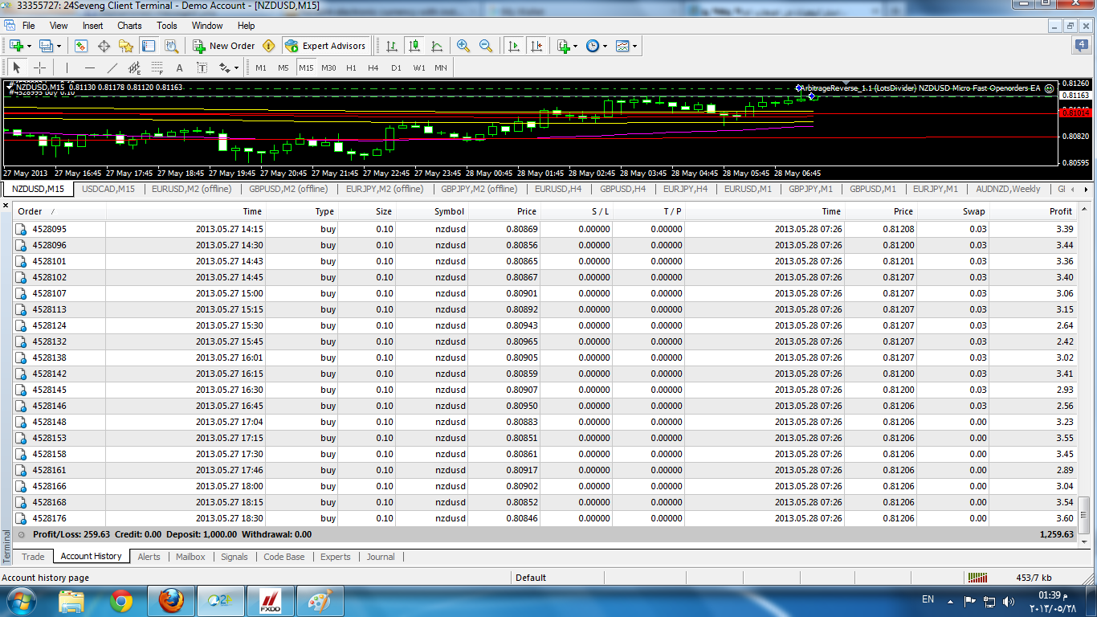Open Paint from the taskbar
This screenshot has height=617, width=1097.
click(320, 601)
